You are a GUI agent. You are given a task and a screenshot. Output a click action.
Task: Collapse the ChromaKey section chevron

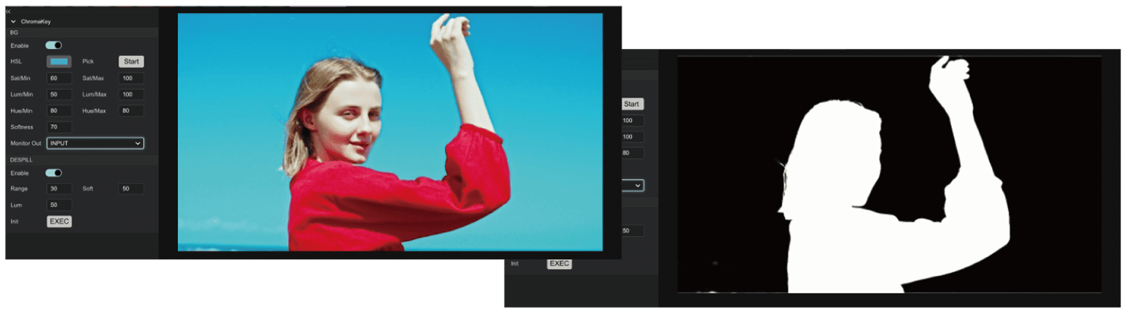coord(13,22)
